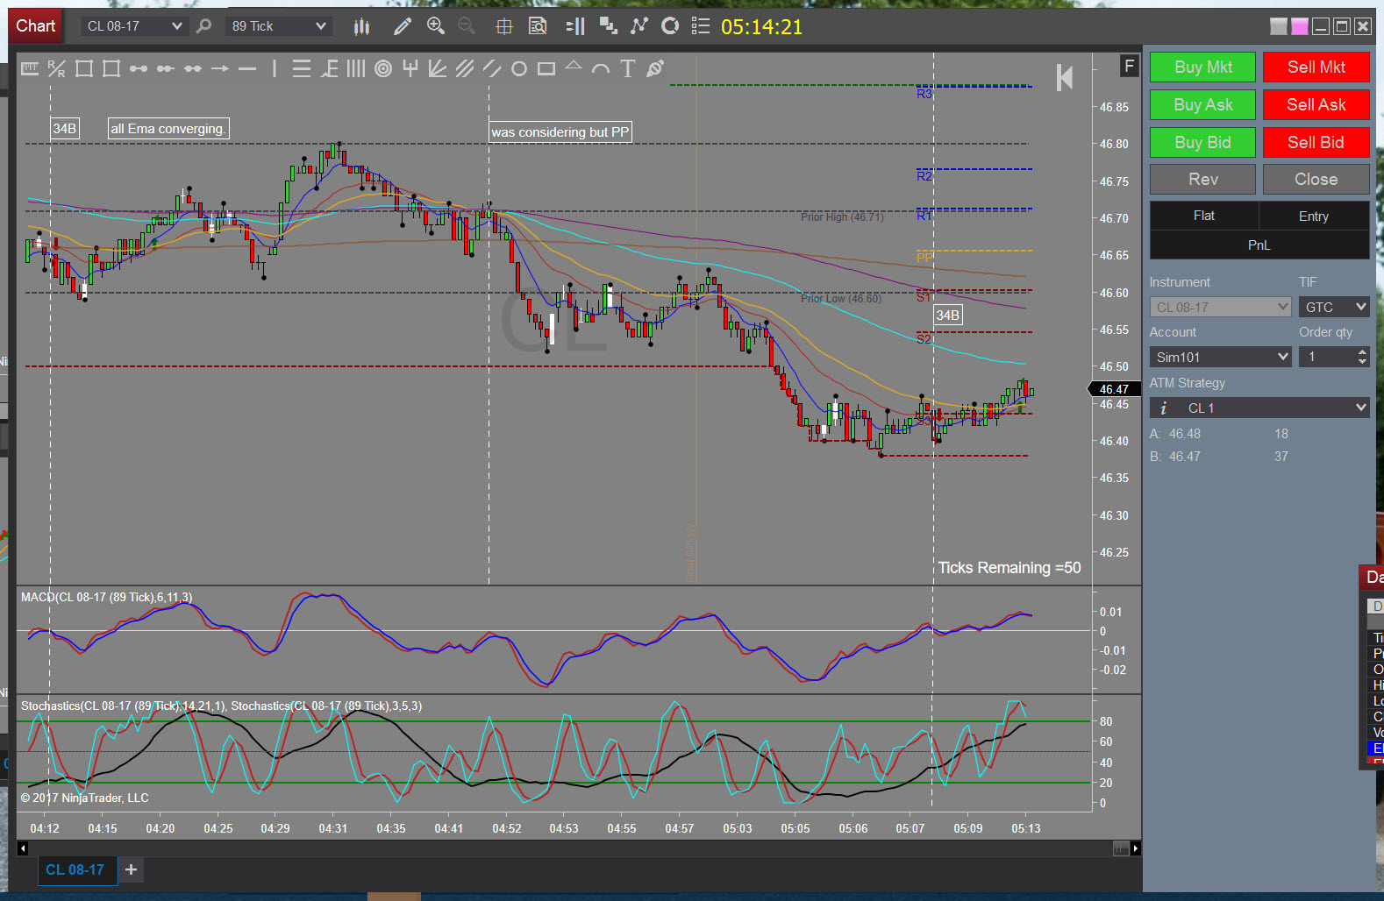Click the zoom in magnifier icon

pos(435,26)
